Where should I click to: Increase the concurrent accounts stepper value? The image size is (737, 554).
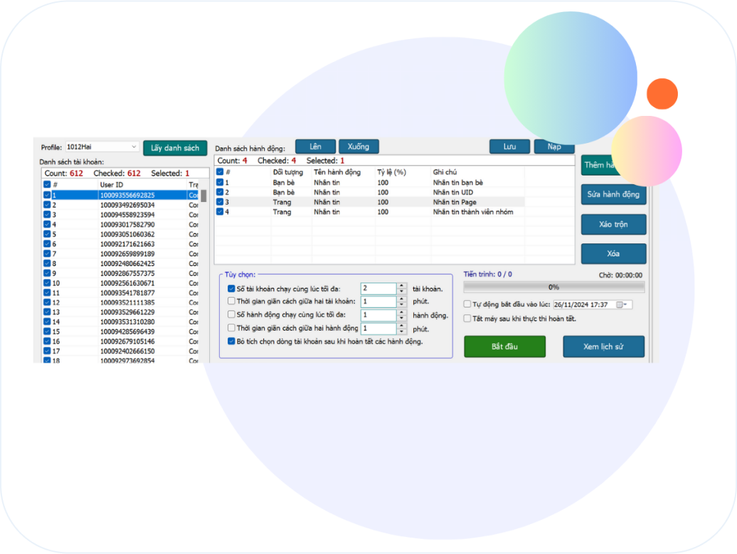coord(401,286)
